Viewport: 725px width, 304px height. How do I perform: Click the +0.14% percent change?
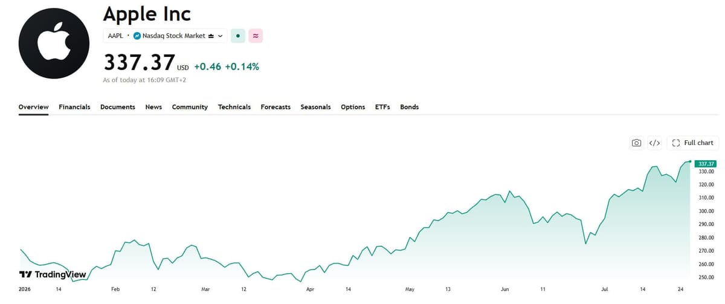[x=242, y=66]
